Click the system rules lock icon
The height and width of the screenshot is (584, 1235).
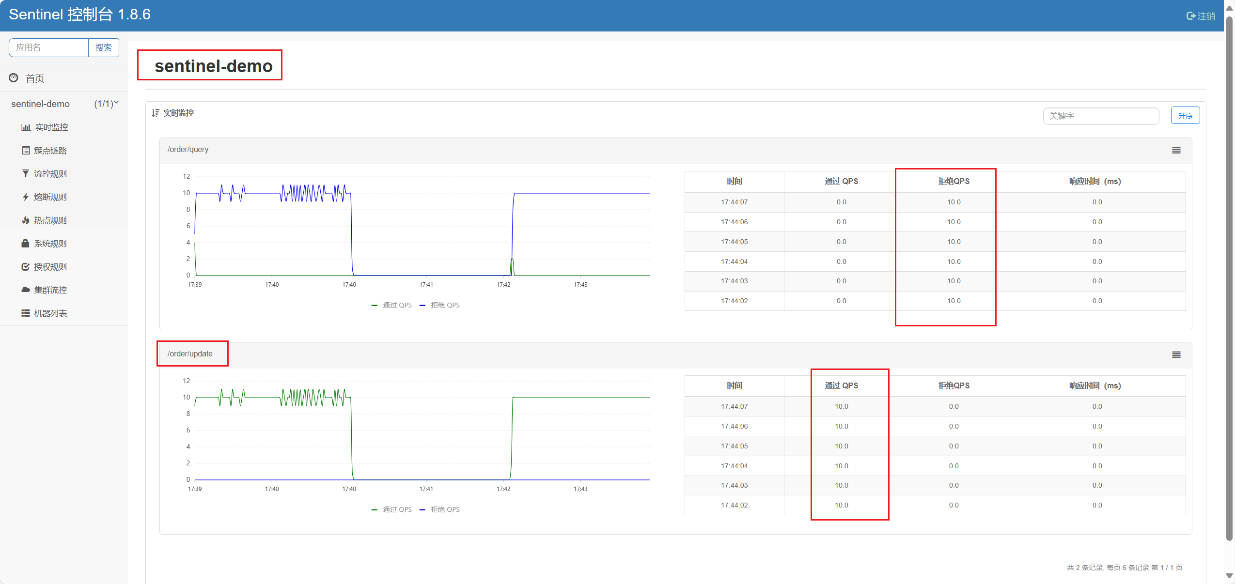[x=26, y=244]
